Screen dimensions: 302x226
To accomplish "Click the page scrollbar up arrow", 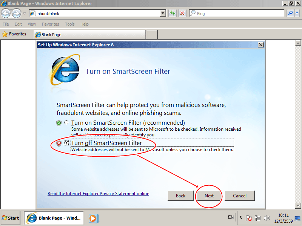I will (x=298, y=43).
